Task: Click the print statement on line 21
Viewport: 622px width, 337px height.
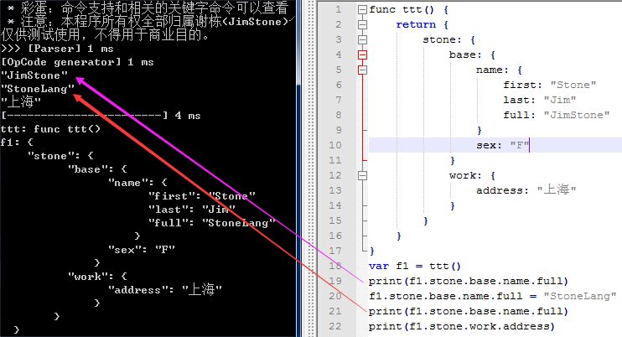Action: [468, 311]
